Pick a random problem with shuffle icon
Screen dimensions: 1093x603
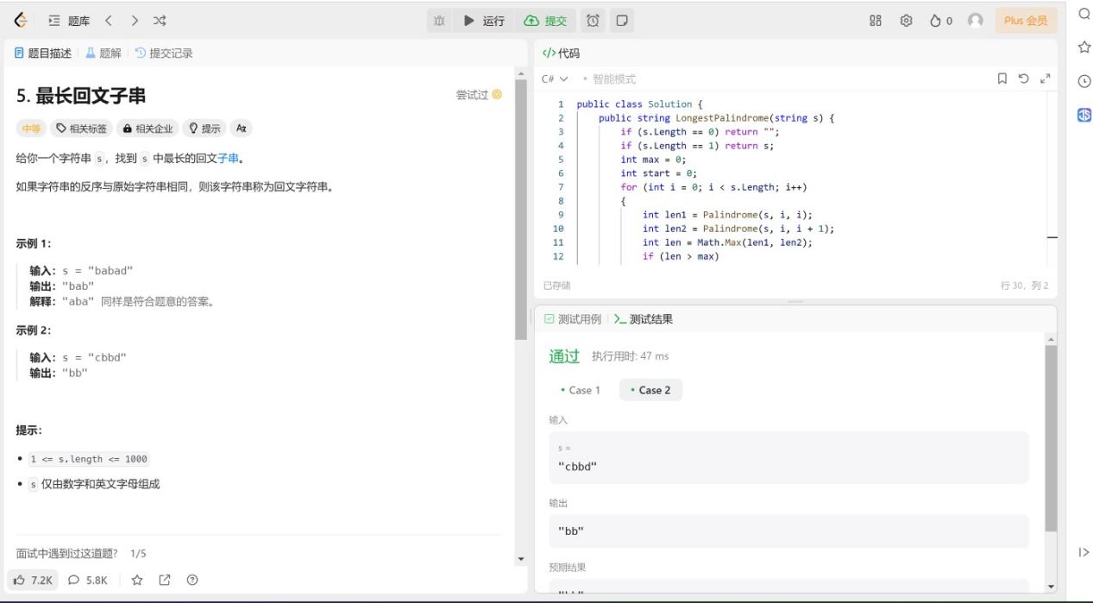[160, 20]
